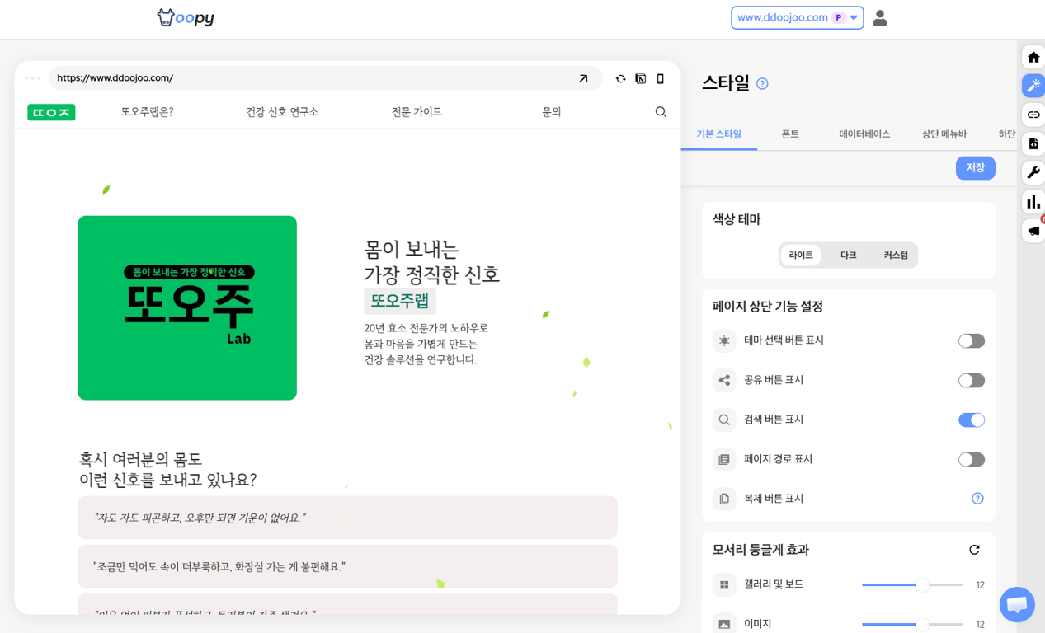The image size is (1045, 633).
Task: Click the 또오주 Lab green banner image
Action: tap(187, 308)
